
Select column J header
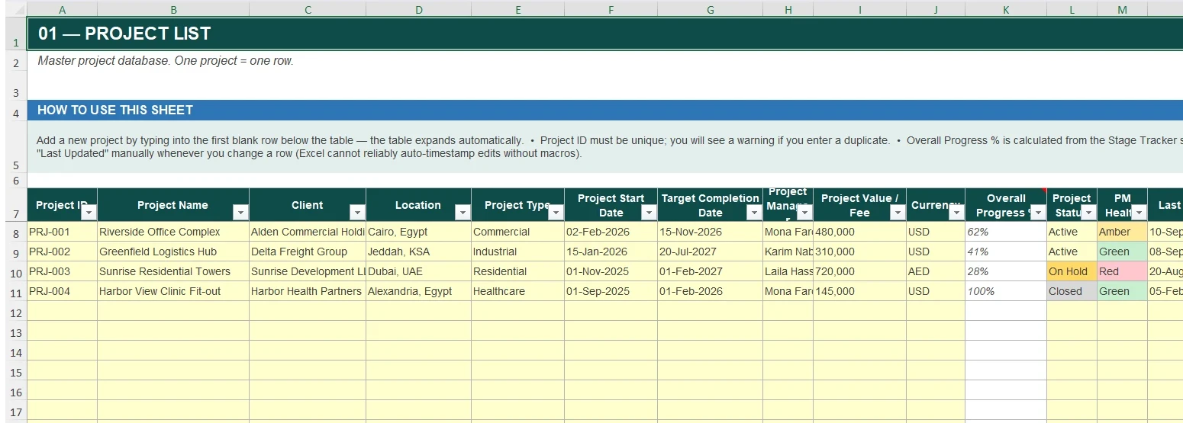(x=936, y=9)
